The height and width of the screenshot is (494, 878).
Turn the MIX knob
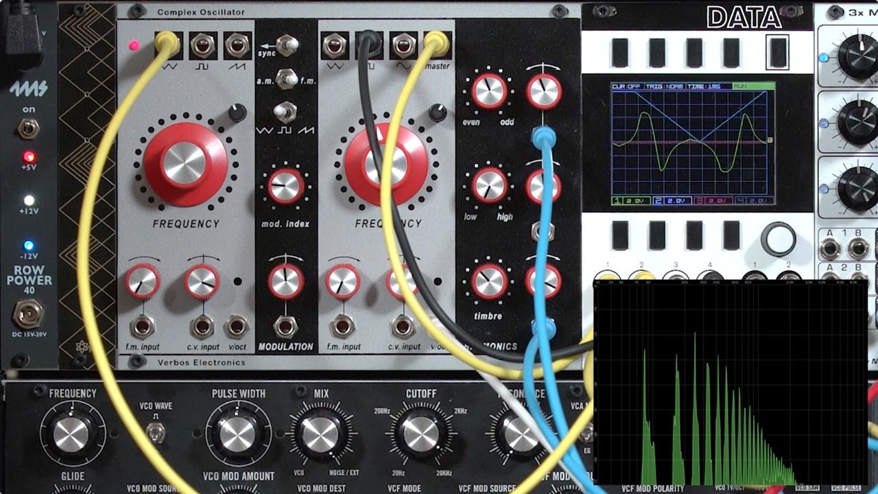coord(320,434)
